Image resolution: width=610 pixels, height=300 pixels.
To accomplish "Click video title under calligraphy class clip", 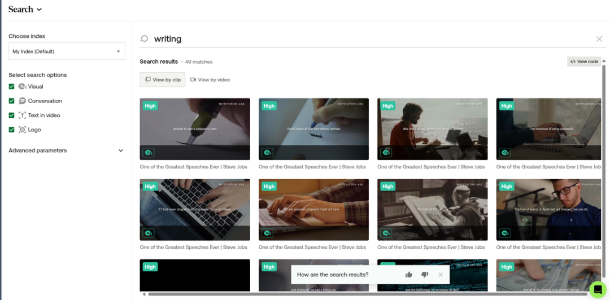I will 194,167.
